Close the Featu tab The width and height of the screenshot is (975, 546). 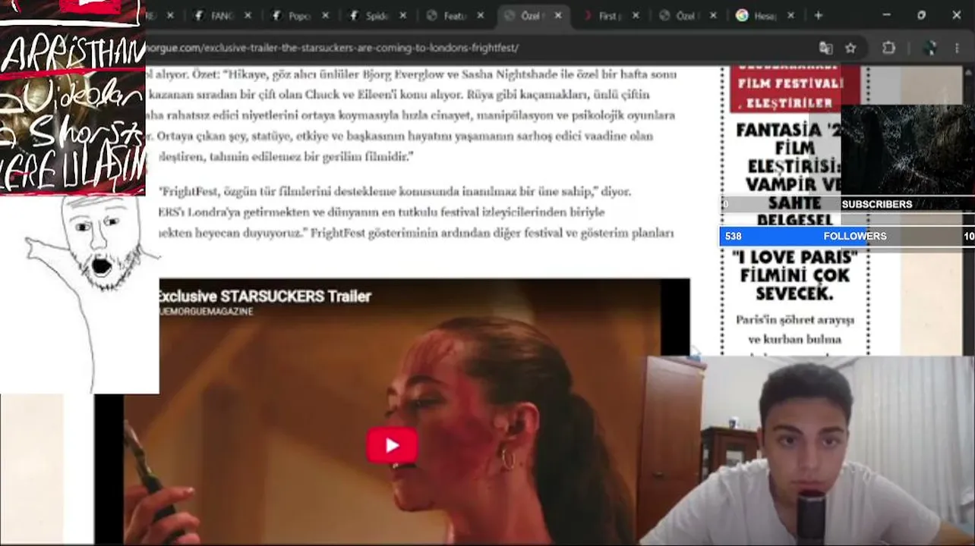pos(480,15)
